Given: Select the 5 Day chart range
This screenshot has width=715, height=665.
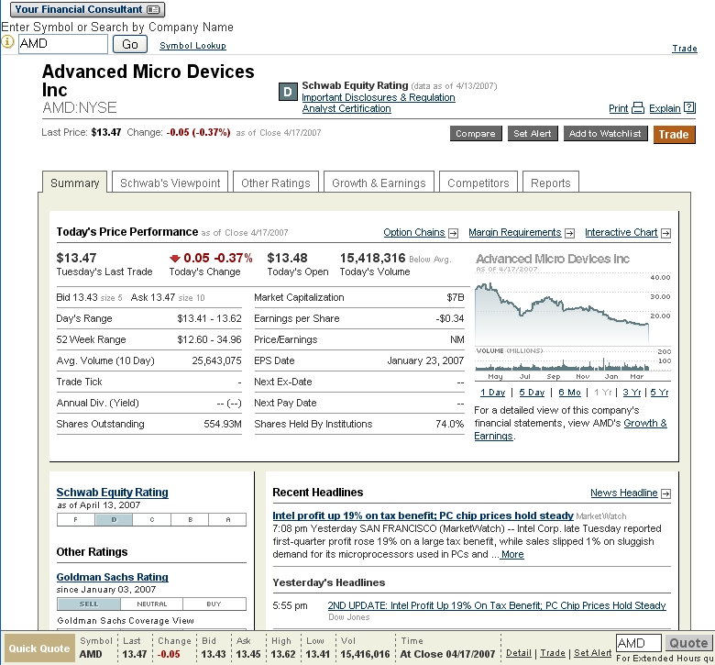Looking at the screenshot, I should [532, 393].
